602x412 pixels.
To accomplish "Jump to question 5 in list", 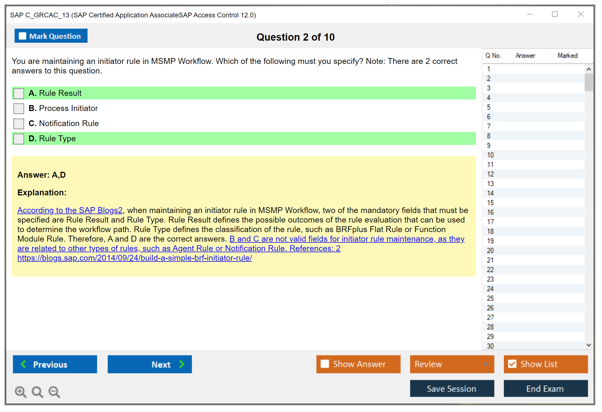I will point(489,107).
